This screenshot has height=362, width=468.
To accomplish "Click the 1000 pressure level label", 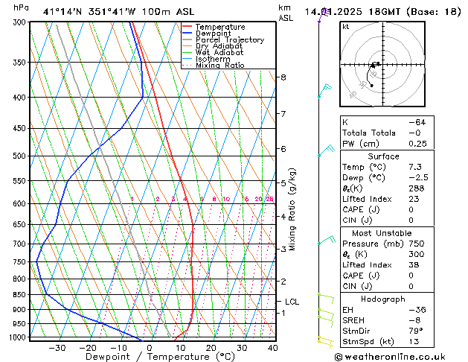I will pyautogui.click(x=19, y=337).
